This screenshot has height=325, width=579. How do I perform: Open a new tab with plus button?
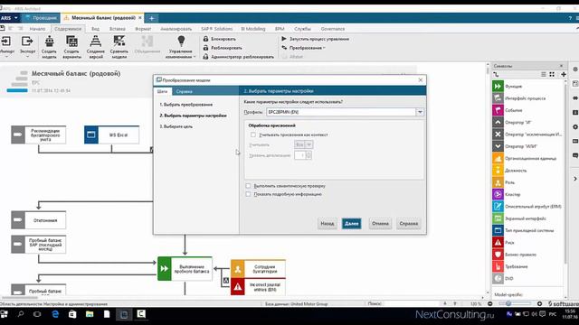(152, 18)
